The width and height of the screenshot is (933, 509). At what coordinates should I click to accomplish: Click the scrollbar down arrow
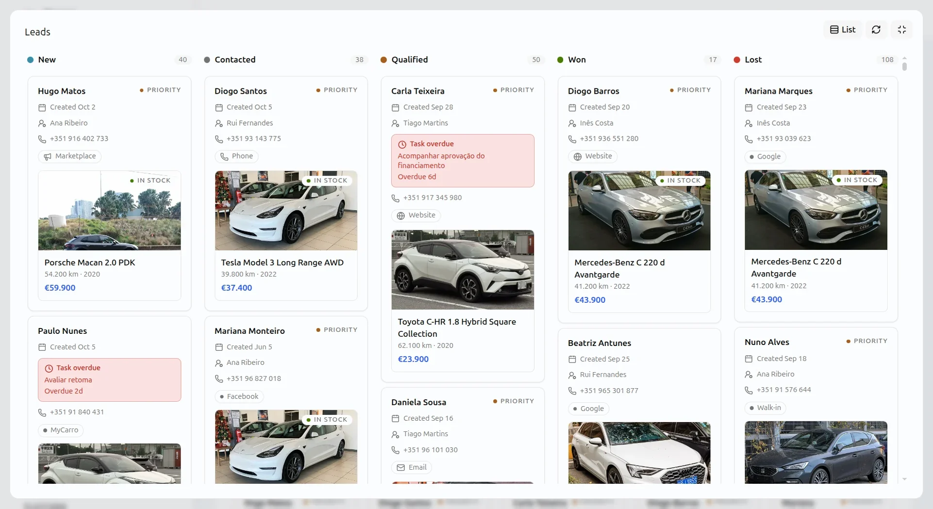pos(904,479)
